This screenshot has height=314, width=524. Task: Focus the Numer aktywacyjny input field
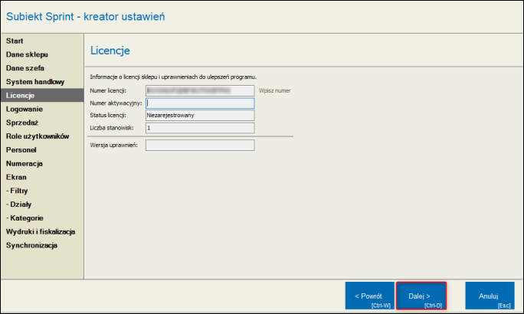point(200,103)
